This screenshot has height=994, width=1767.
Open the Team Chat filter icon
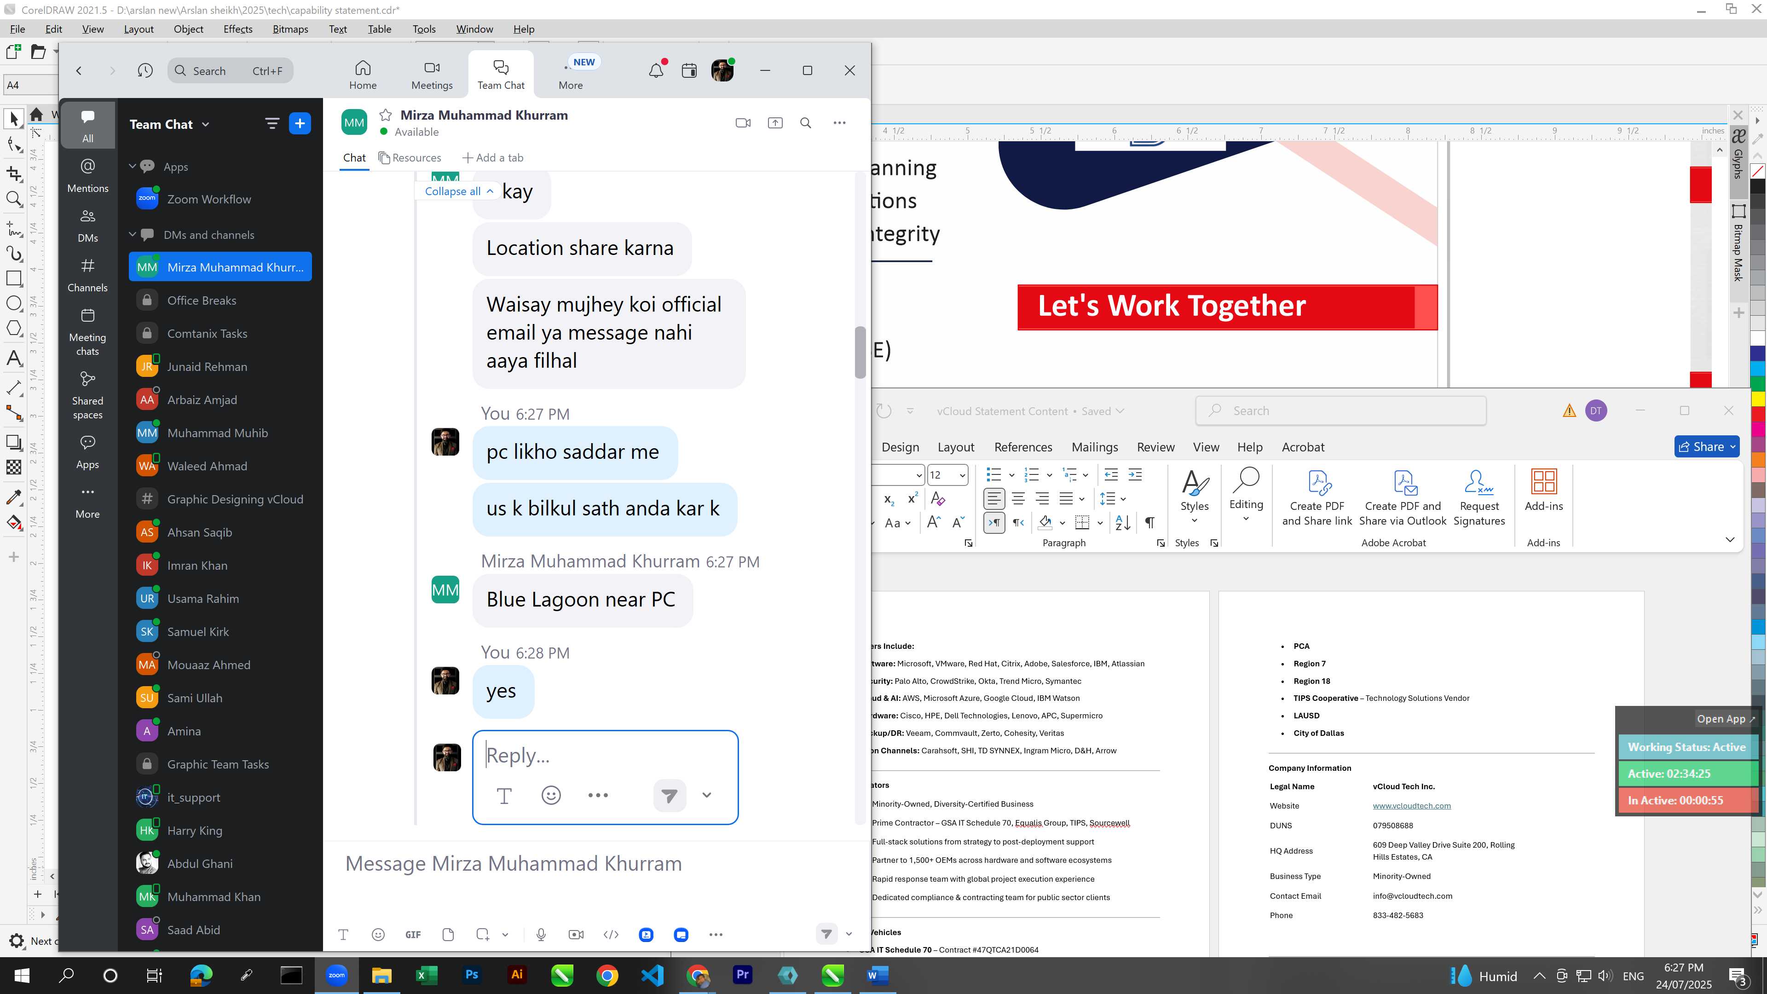(272, 123)
